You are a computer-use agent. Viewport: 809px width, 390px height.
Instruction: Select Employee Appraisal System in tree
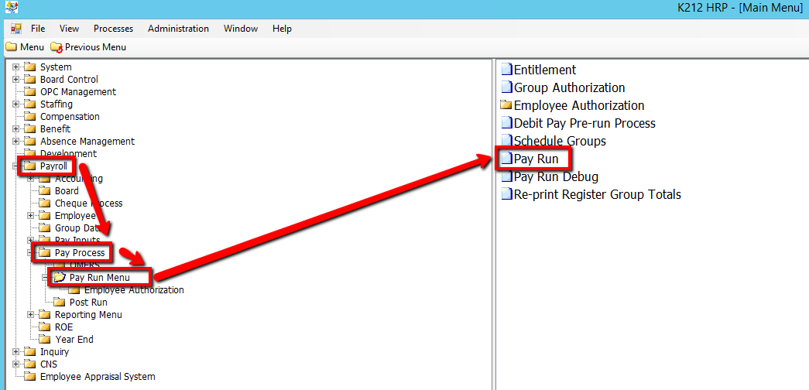coord(97,377)
